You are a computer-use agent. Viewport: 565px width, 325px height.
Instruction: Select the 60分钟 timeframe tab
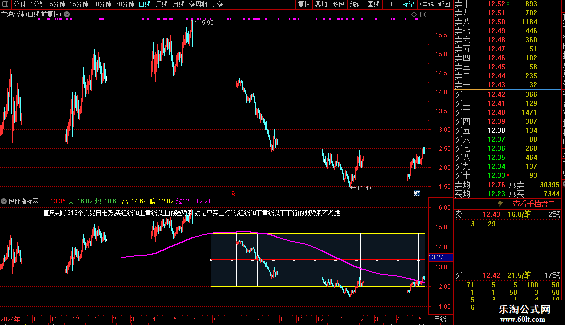click(x=124, y=4)
